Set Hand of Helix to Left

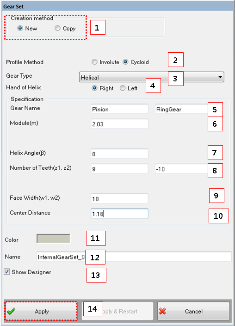[x=123, y=88]
